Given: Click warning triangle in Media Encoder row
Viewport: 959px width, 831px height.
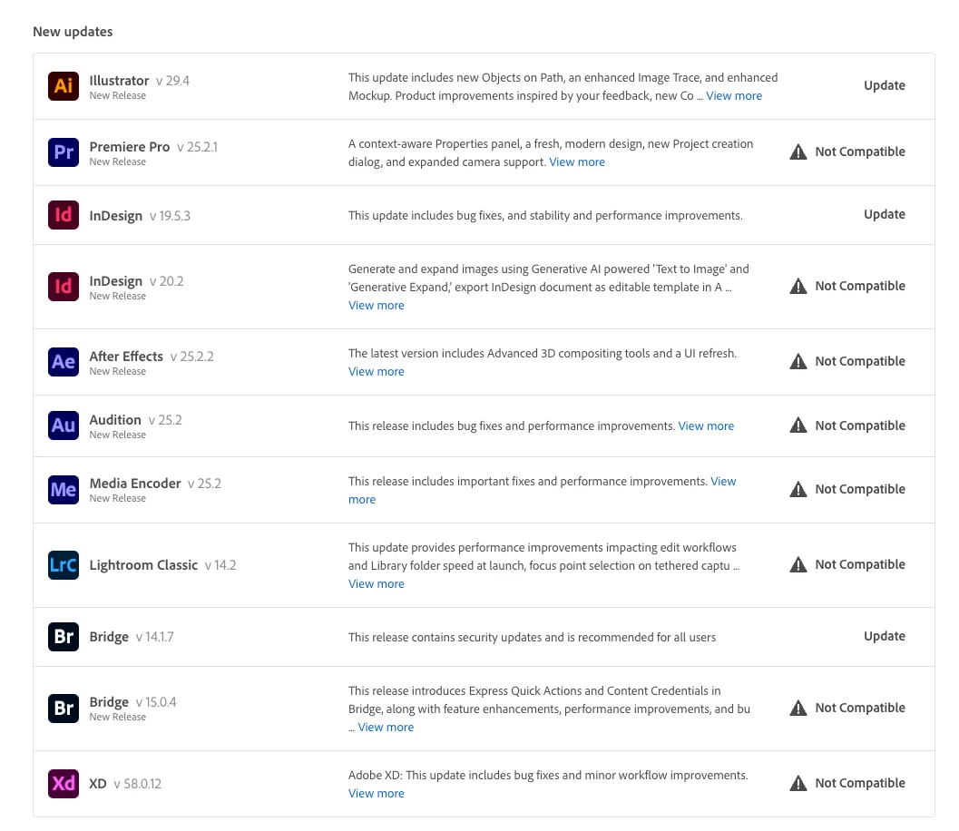Looking at the screenshot, I should [x=798, y=489].
